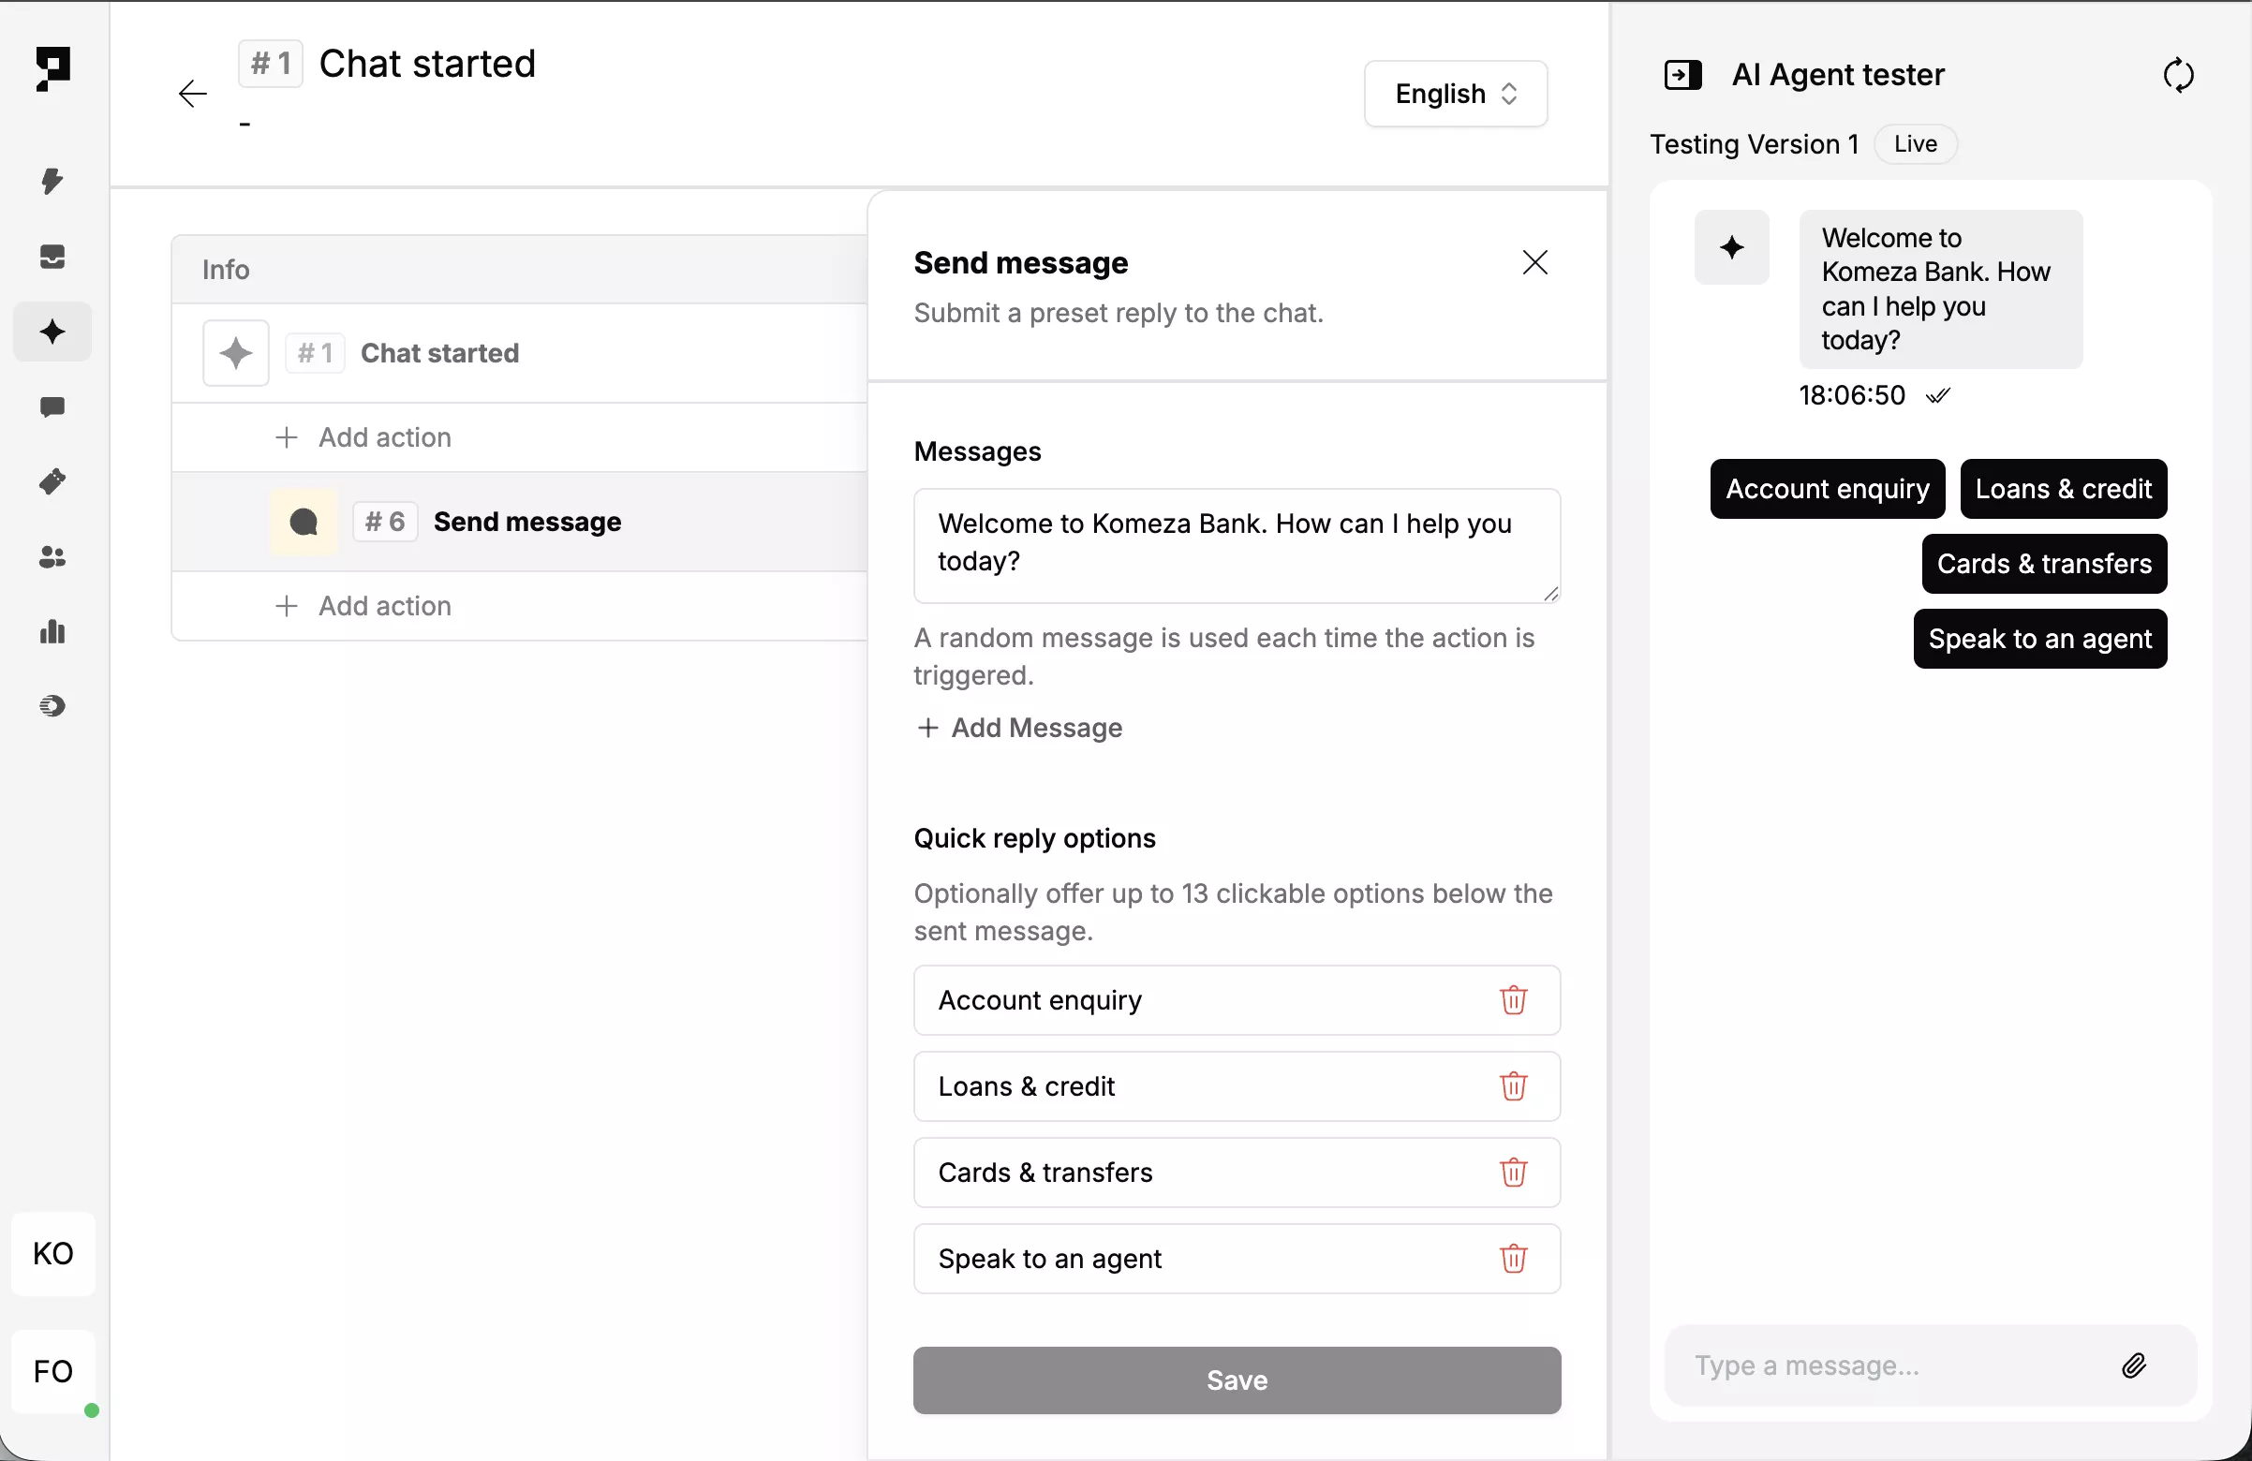Click the Save button
The image size is (2252, 1461).
[1237, 1380]
